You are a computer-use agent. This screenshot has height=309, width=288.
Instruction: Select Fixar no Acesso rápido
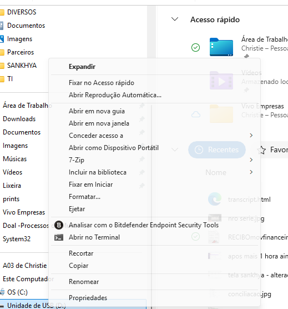click(x=102, y=83)
